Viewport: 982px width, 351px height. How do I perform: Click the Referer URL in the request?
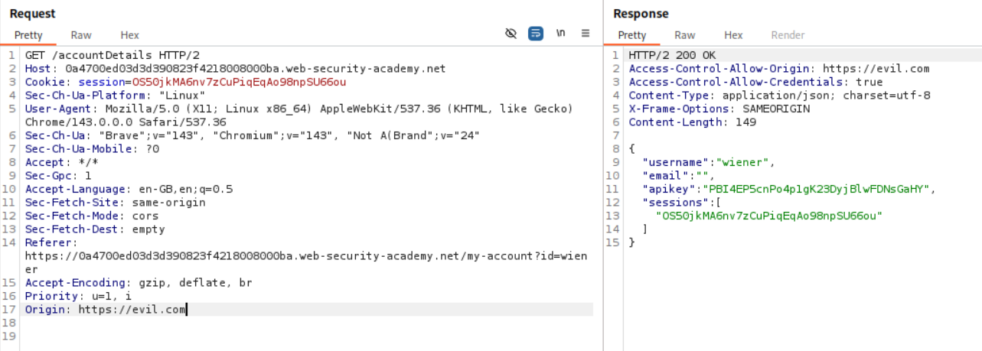click(x=305, y=256)
